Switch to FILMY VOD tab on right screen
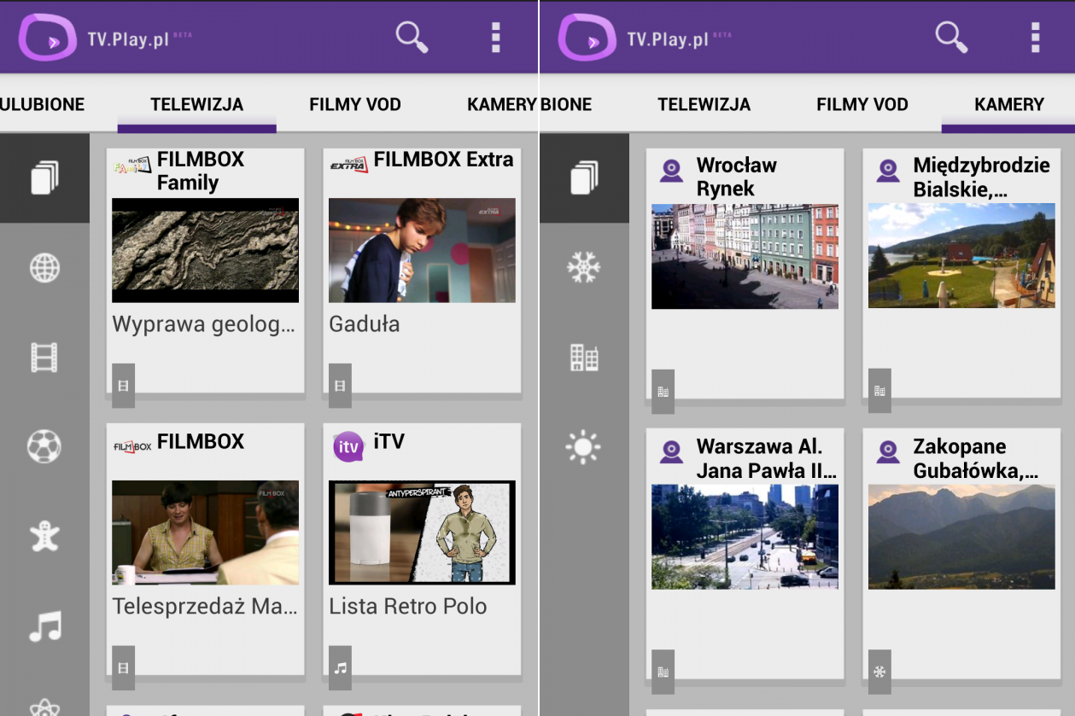The image size is (1075, 716). click(862, 104)
